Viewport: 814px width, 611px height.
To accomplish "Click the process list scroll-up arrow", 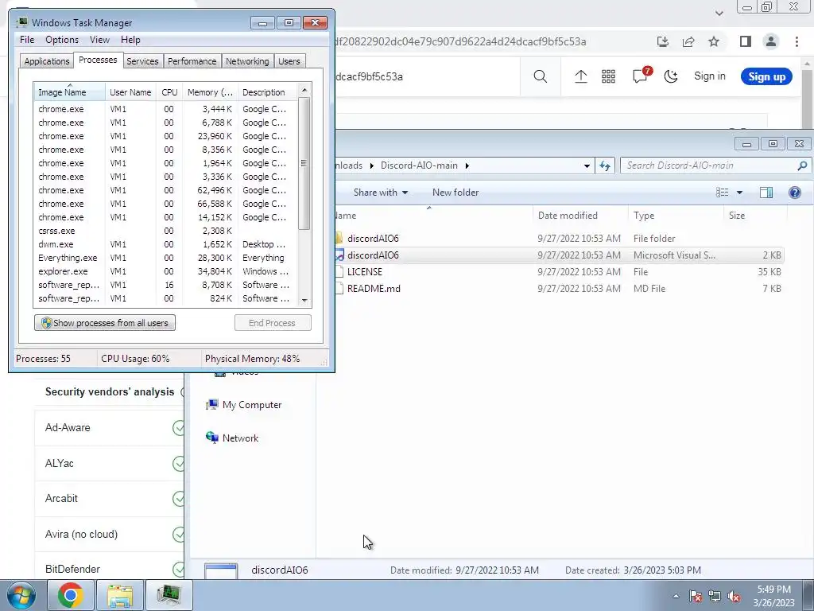I will 304,90.
